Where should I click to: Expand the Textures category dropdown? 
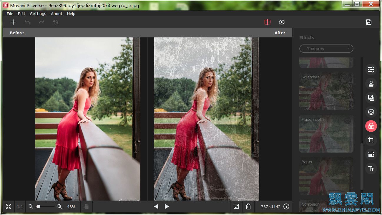326,49
